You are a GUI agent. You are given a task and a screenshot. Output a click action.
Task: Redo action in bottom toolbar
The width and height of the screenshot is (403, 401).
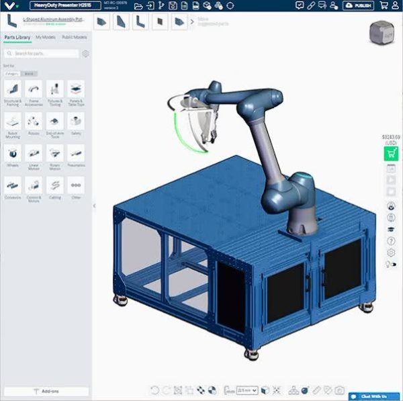pos(166,390)
